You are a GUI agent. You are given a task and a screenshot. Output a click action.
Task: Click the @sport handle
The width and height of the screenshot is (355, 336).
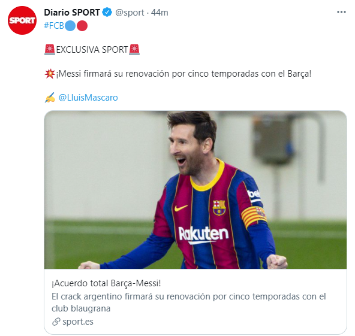pos(130,13)
